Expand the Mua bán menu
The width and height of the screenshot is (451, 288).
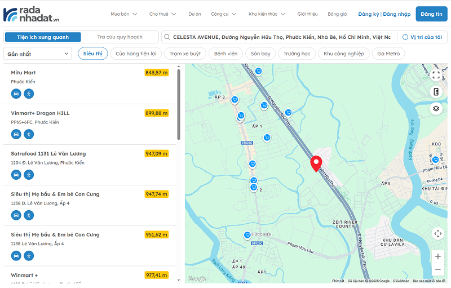[x=123, y=14]
